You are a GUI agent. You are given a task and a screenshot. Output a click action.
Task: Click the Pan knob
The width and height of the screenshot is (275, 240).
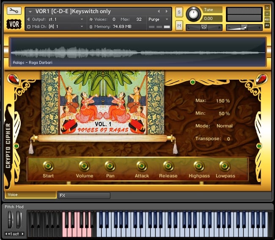[x=110, y=166]
